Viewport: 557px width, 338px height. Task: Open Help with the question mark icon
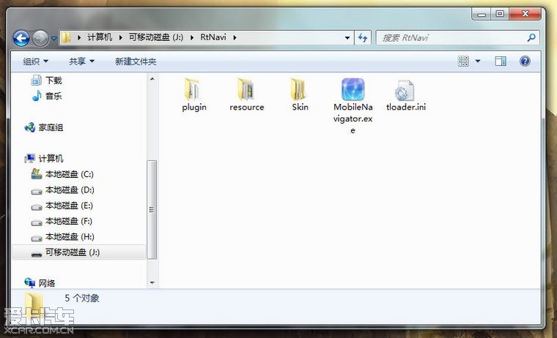point(525,61)
